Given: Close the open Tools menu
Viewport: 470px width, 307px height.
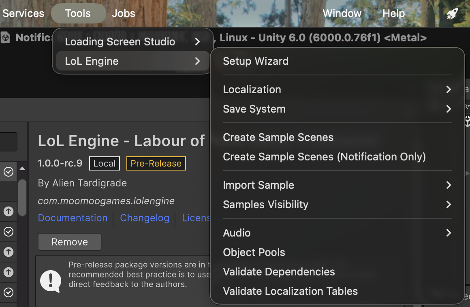Looking at the screenshot, I should tap(78, 13).
